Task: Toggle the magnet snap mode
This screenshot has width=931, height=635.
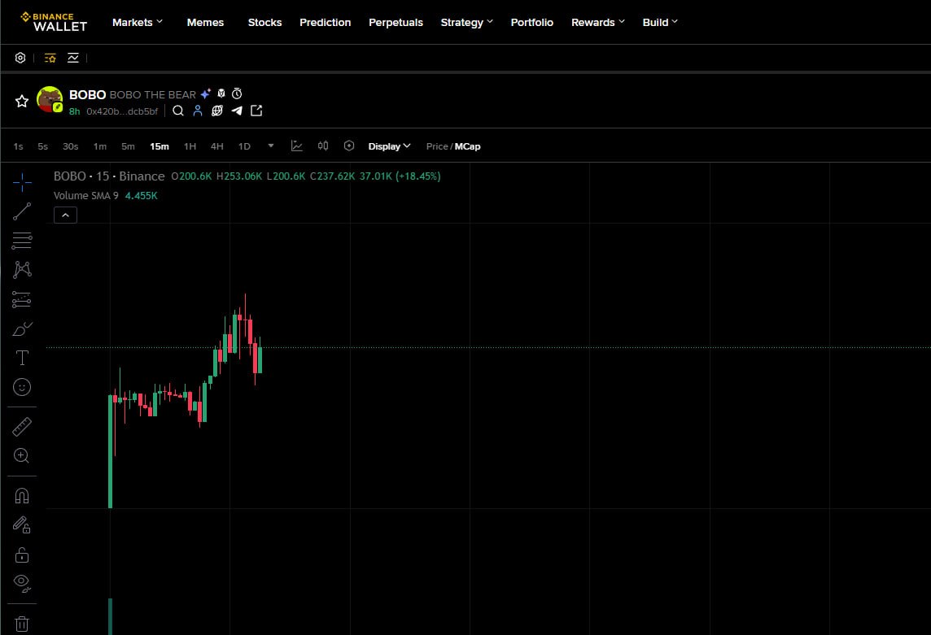Action: click(22, 495)
